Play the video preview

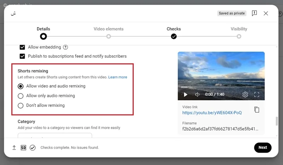(x=185, y=94)
